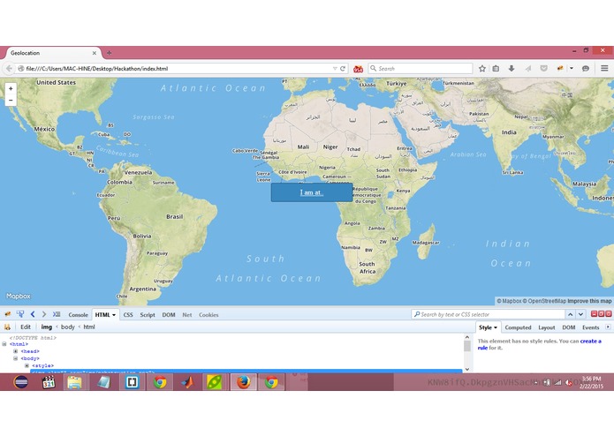The image size is (614, 436).
Task: Jump to previous search match arrow
Action: pos(570,314)
